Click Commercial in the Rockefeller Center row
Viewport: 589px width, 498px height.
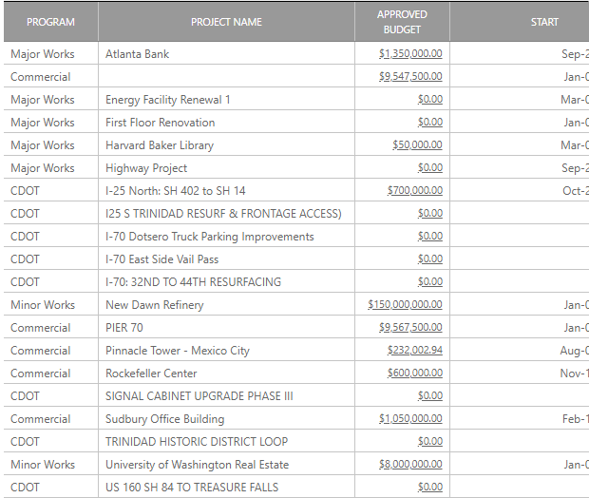[41, 373]
